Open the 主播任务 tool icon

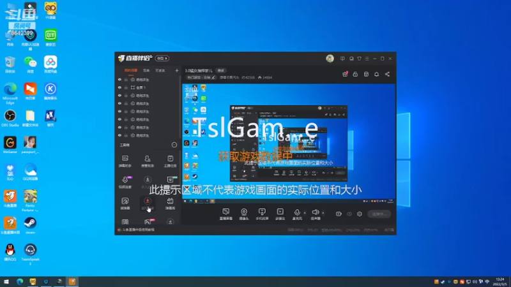[170, 161]
